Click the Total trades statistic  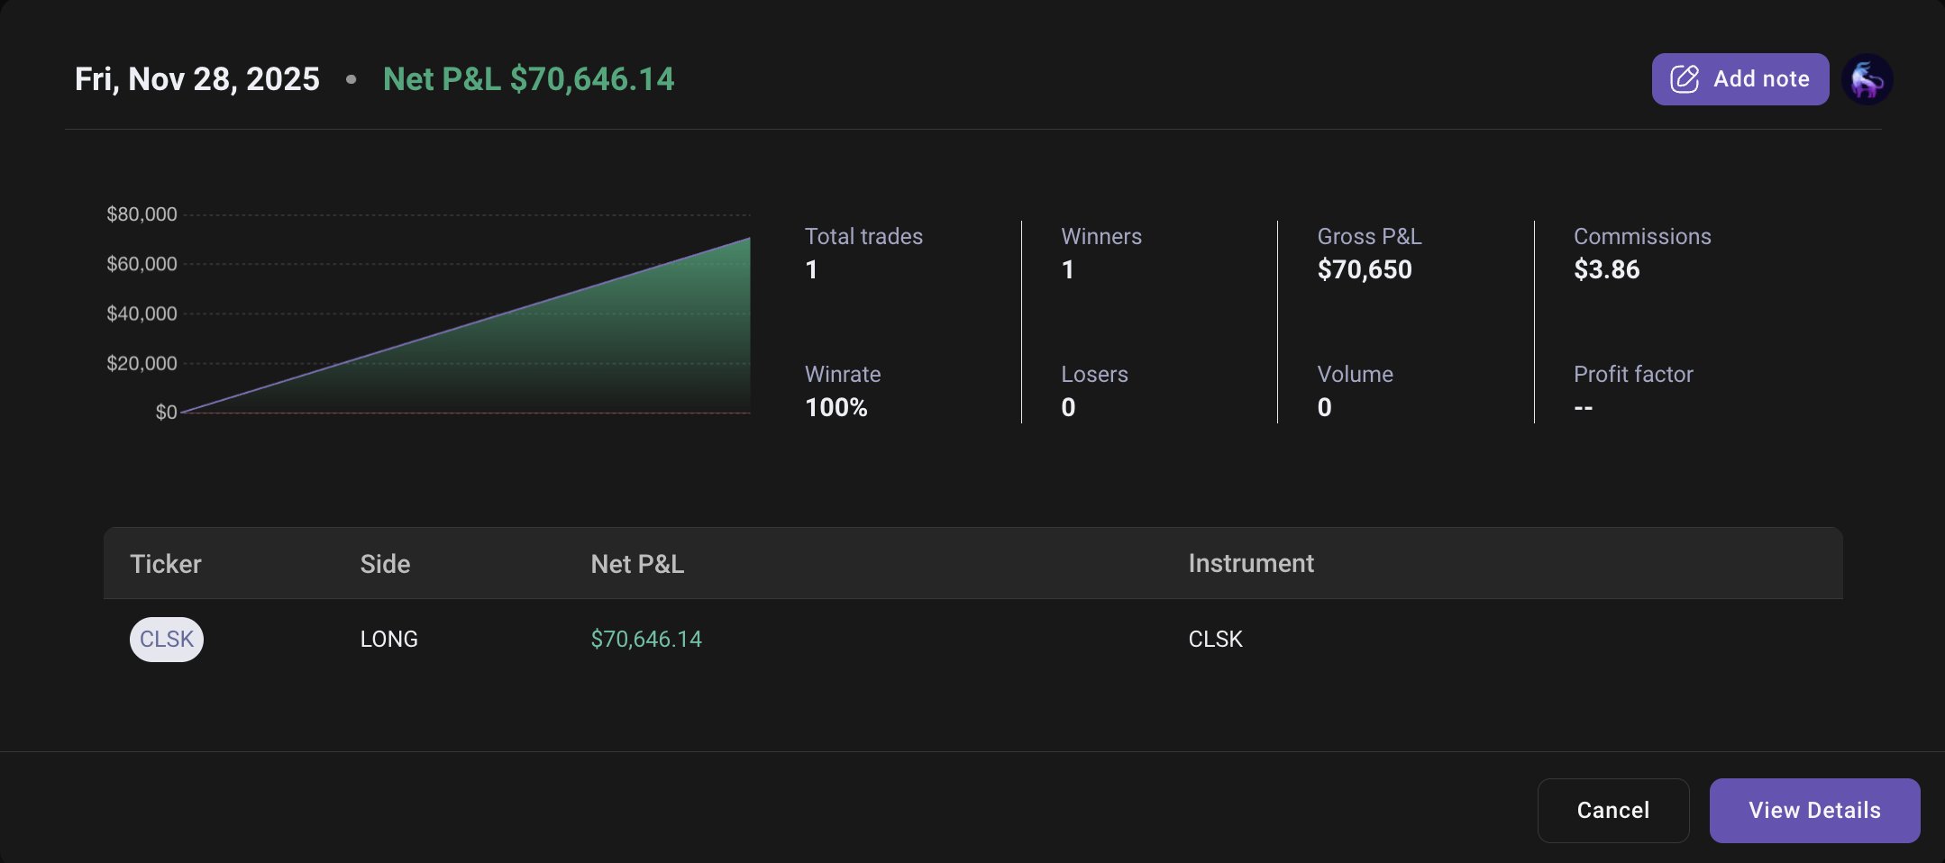pos(863,253)
